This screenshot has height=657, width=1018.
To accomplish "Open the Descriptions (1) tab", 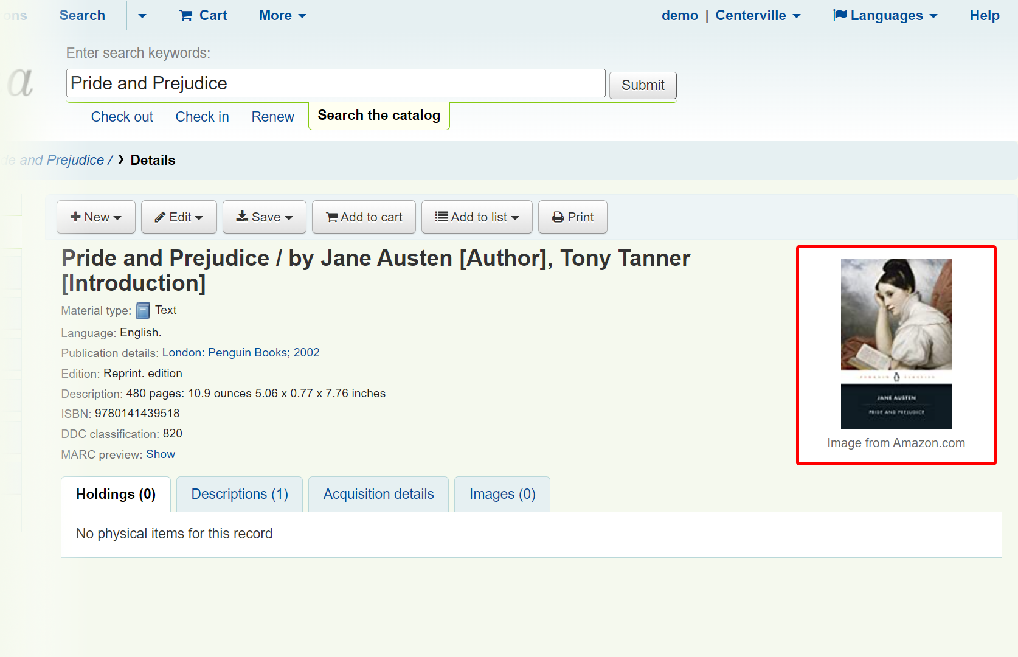I will click(240, 494).
